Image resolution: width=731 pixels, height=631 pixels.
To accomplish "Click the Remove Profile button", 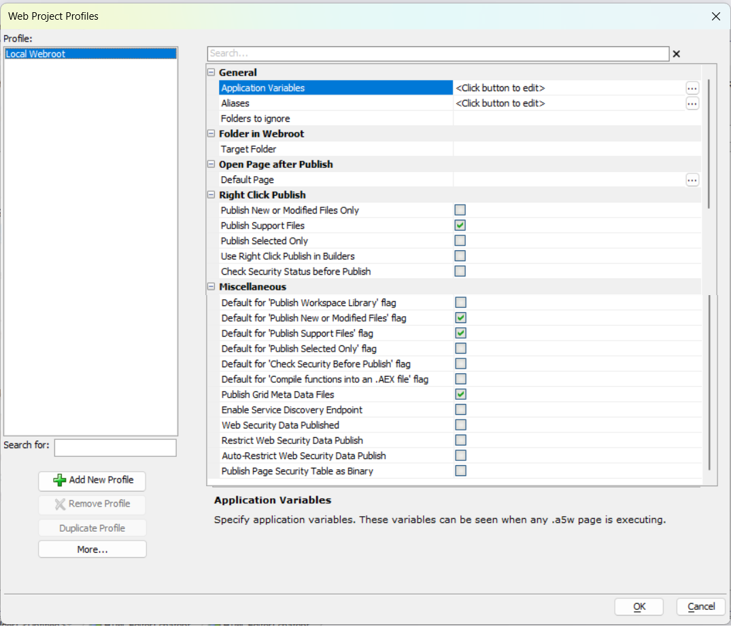I will pos(92,505).
